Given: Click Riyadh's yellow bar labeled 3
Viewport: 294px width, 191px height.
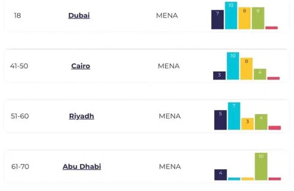Looking at the screenshot, I should click(247, 124).
